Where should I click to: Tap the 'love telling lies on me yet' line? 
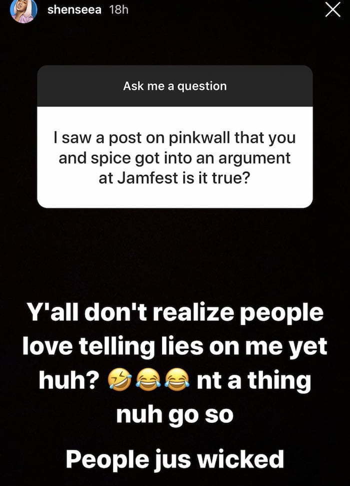pyautogui.click(x=175, y=347)
